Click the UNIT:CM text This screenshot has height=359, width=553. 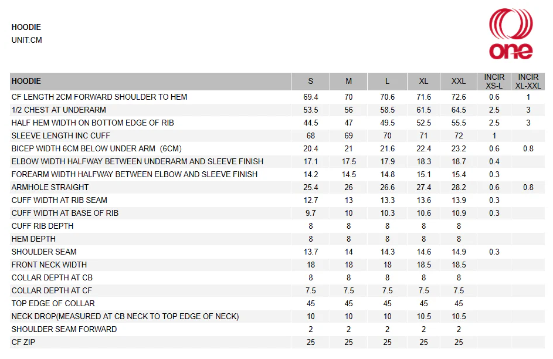(27, 40)
